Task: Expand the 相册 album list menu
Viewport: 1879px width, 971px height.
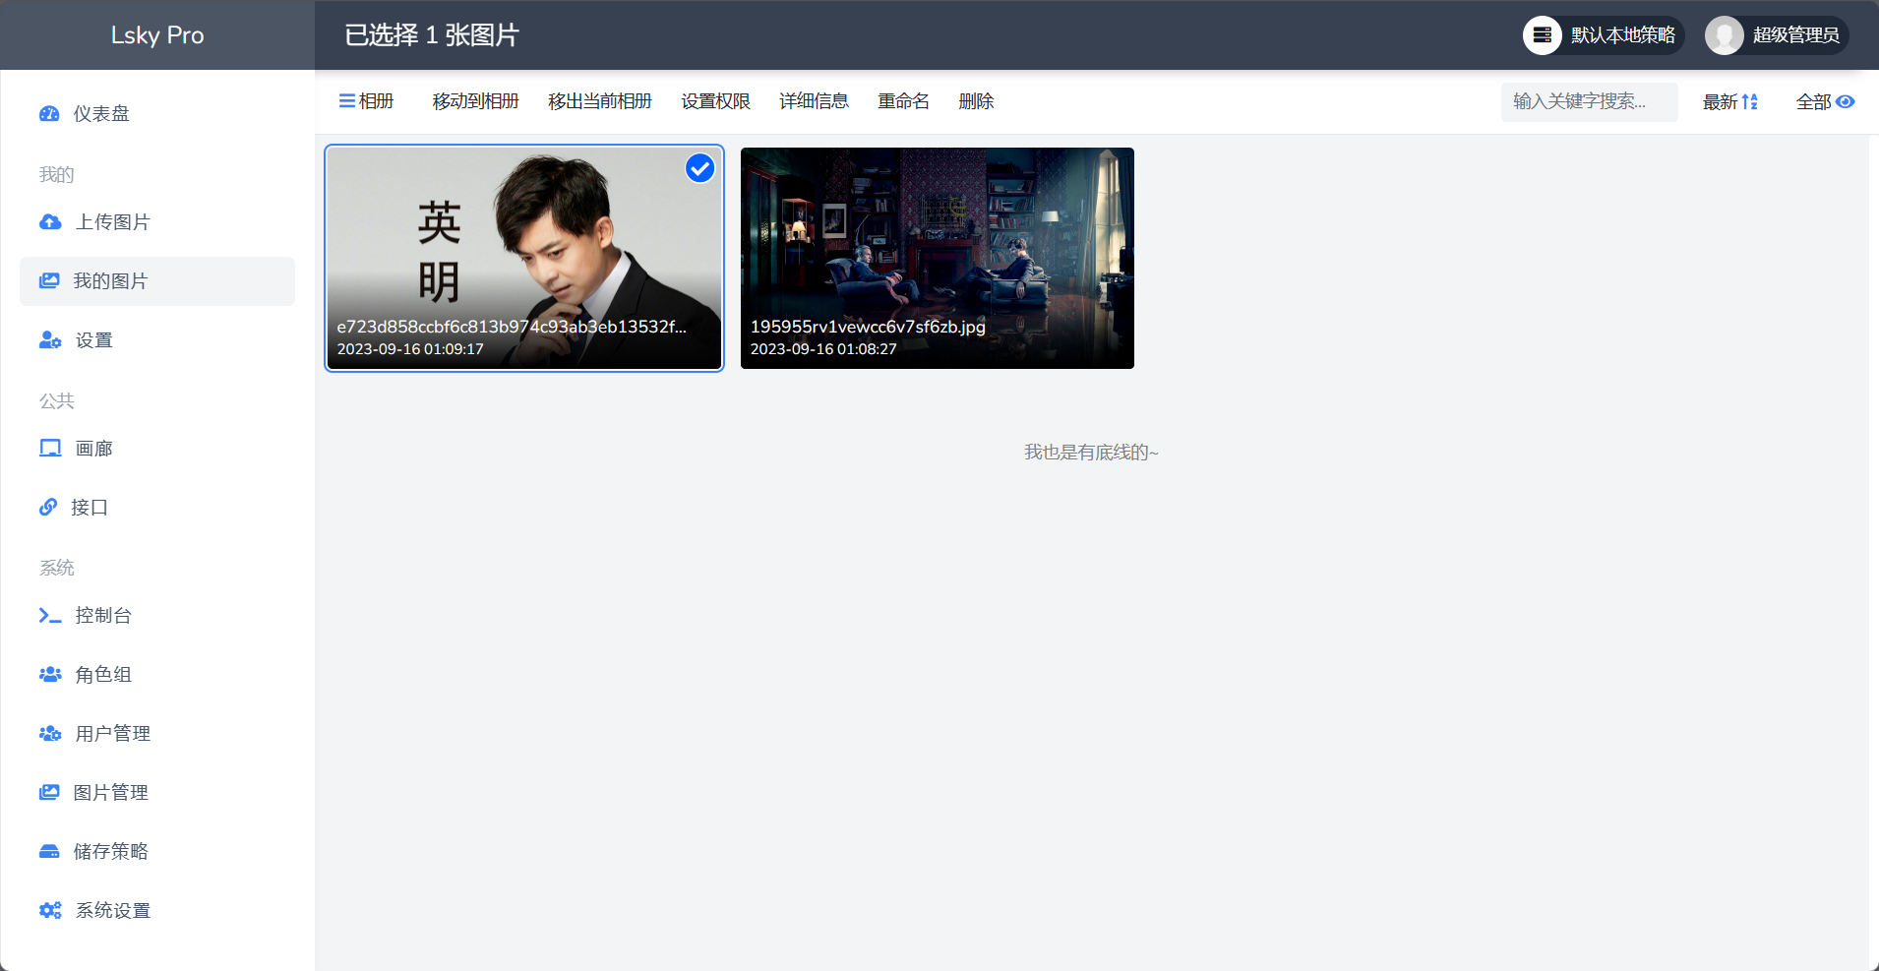Action: 365,100
